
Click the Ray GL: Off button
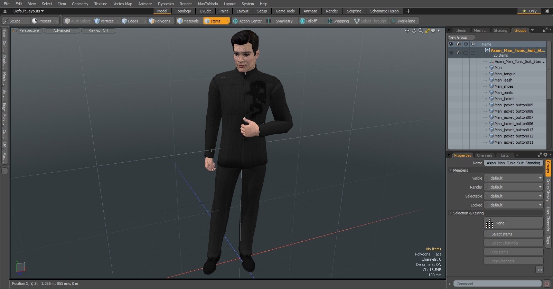pyautogui.click(x=99, y=31)
